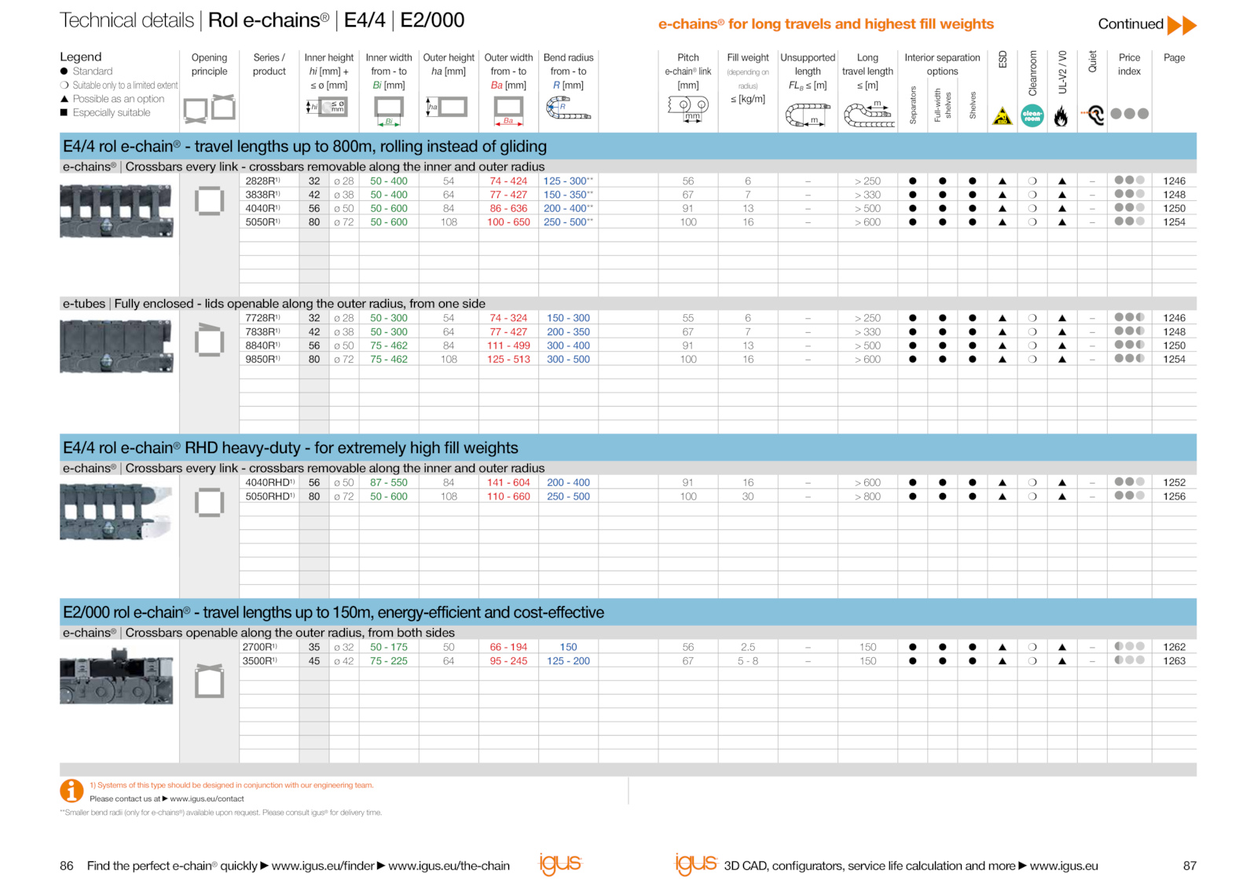Select series 5050RHD
The width and height of the screenshot is (1257, 888).
click(x=269, y=496)
